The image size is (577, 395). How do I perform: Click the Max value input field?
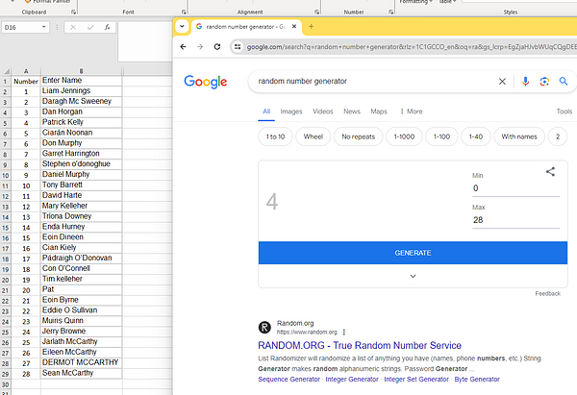click(515, 220)
